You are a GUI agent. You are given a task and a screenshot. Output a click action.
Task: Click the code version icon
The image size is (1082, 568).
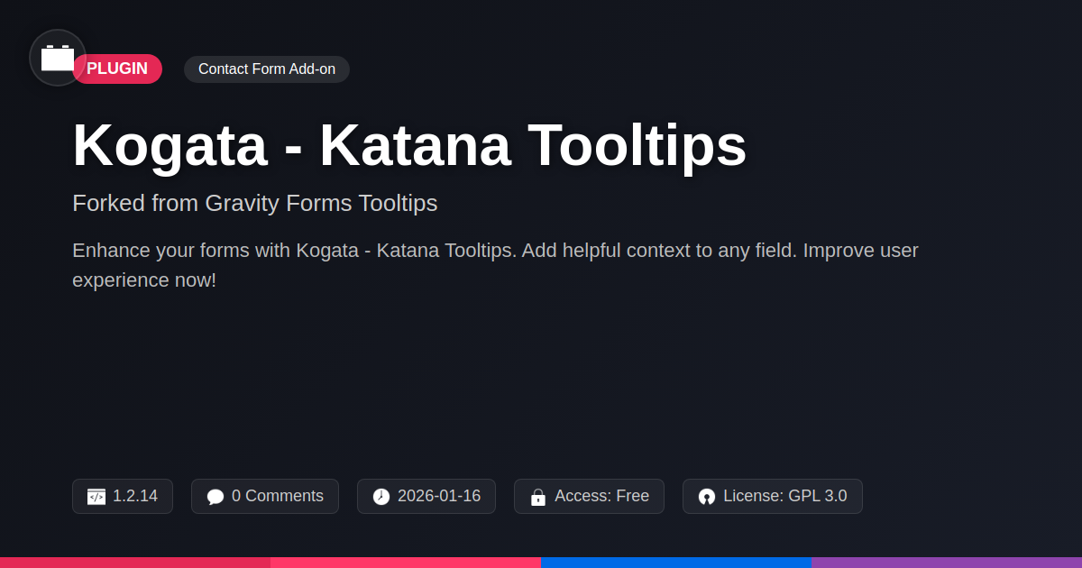[x=96, y=497]
